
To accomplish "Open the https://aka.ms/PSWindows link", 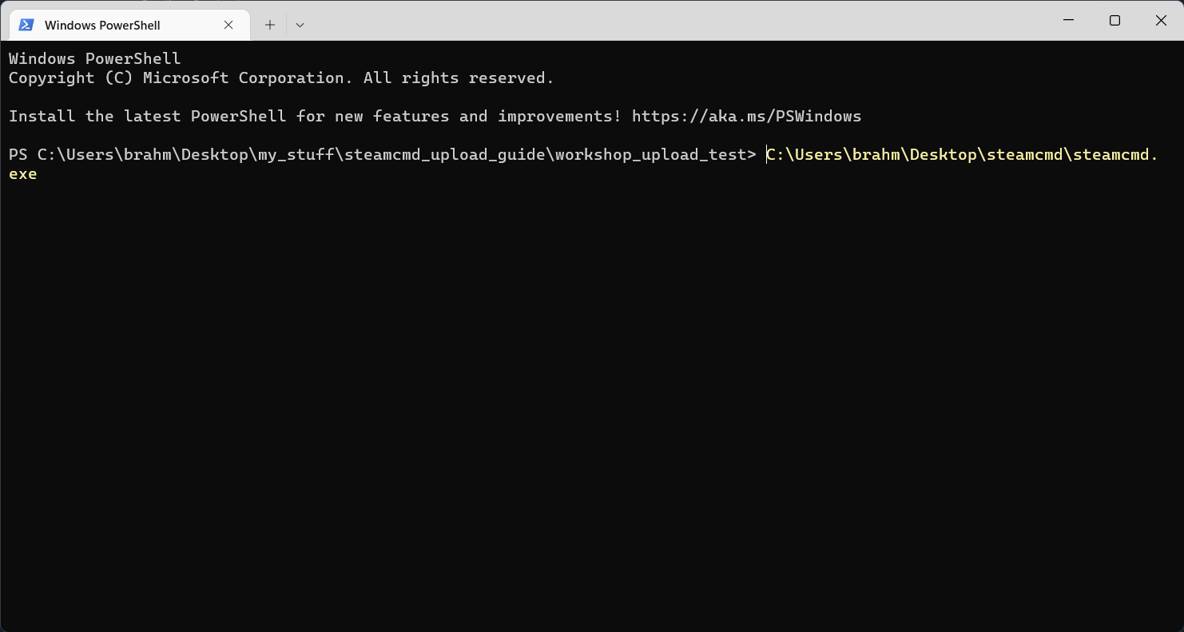I will pos(746,116).
